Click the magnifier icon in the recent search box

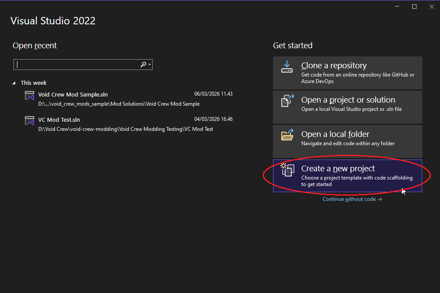143,65
